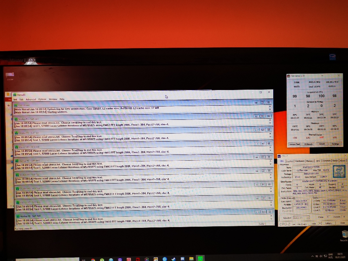Screen dimensions: 348x261
Task: Click the Worker #3 Self-Test window icon
Action: point(16,147)
